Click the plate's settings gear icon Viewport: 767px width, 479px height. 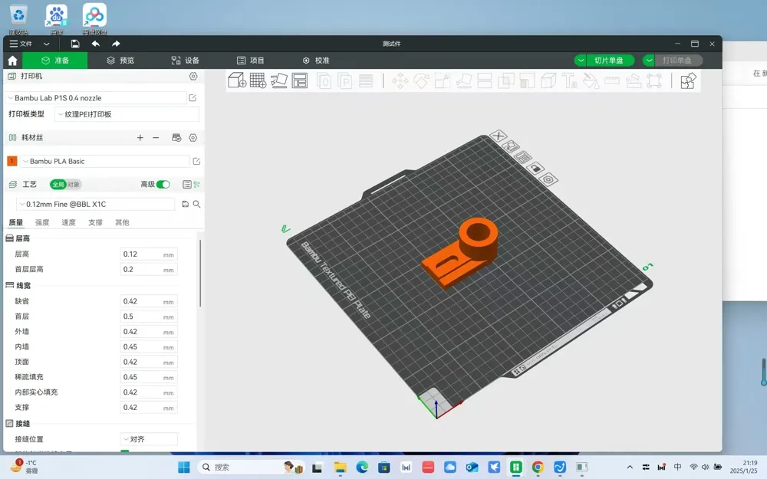click(548, 179)
